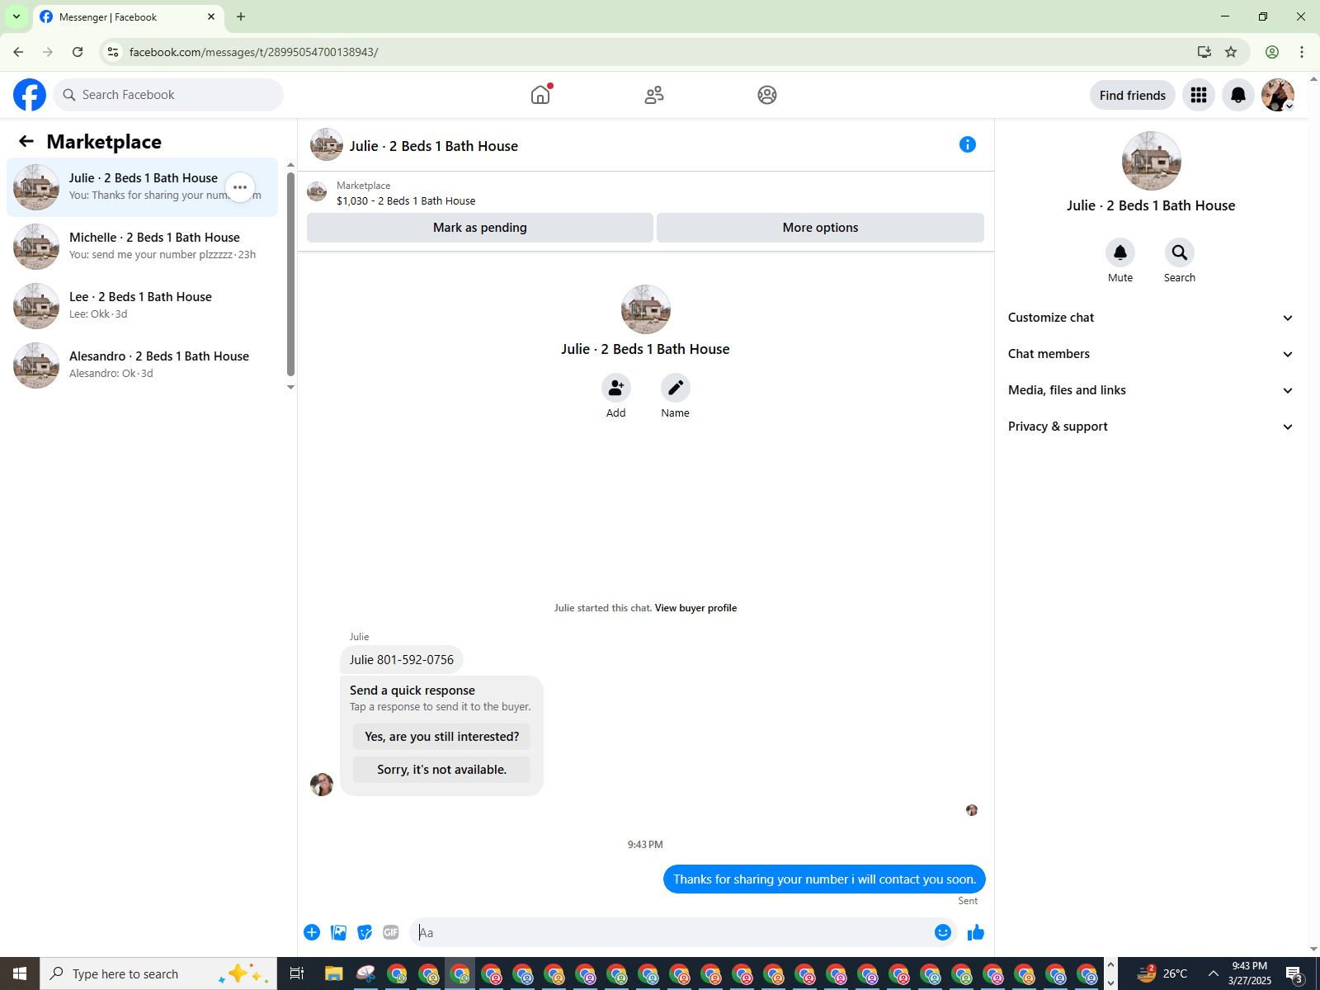Image resolution: width=1320 pixels, height=990 pixels.
Task: Open File Explorer from the taskbar
Action: tap(333, 973)
